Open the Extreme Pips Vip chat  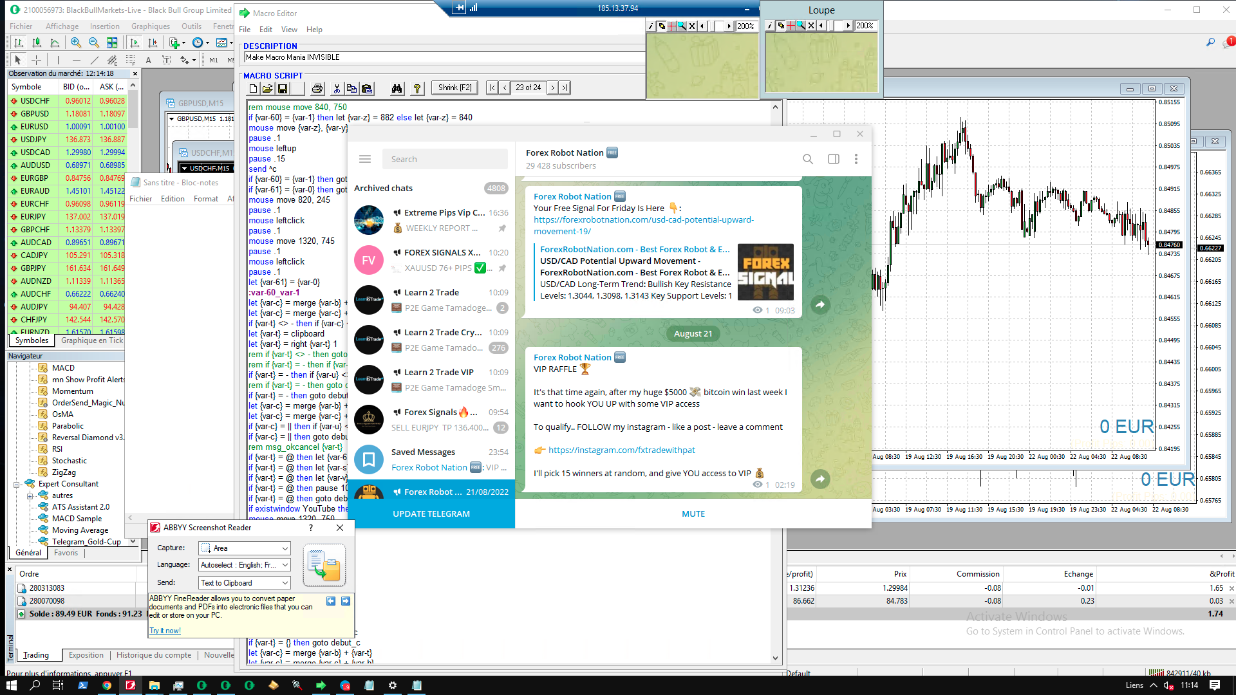pos(431,220)
